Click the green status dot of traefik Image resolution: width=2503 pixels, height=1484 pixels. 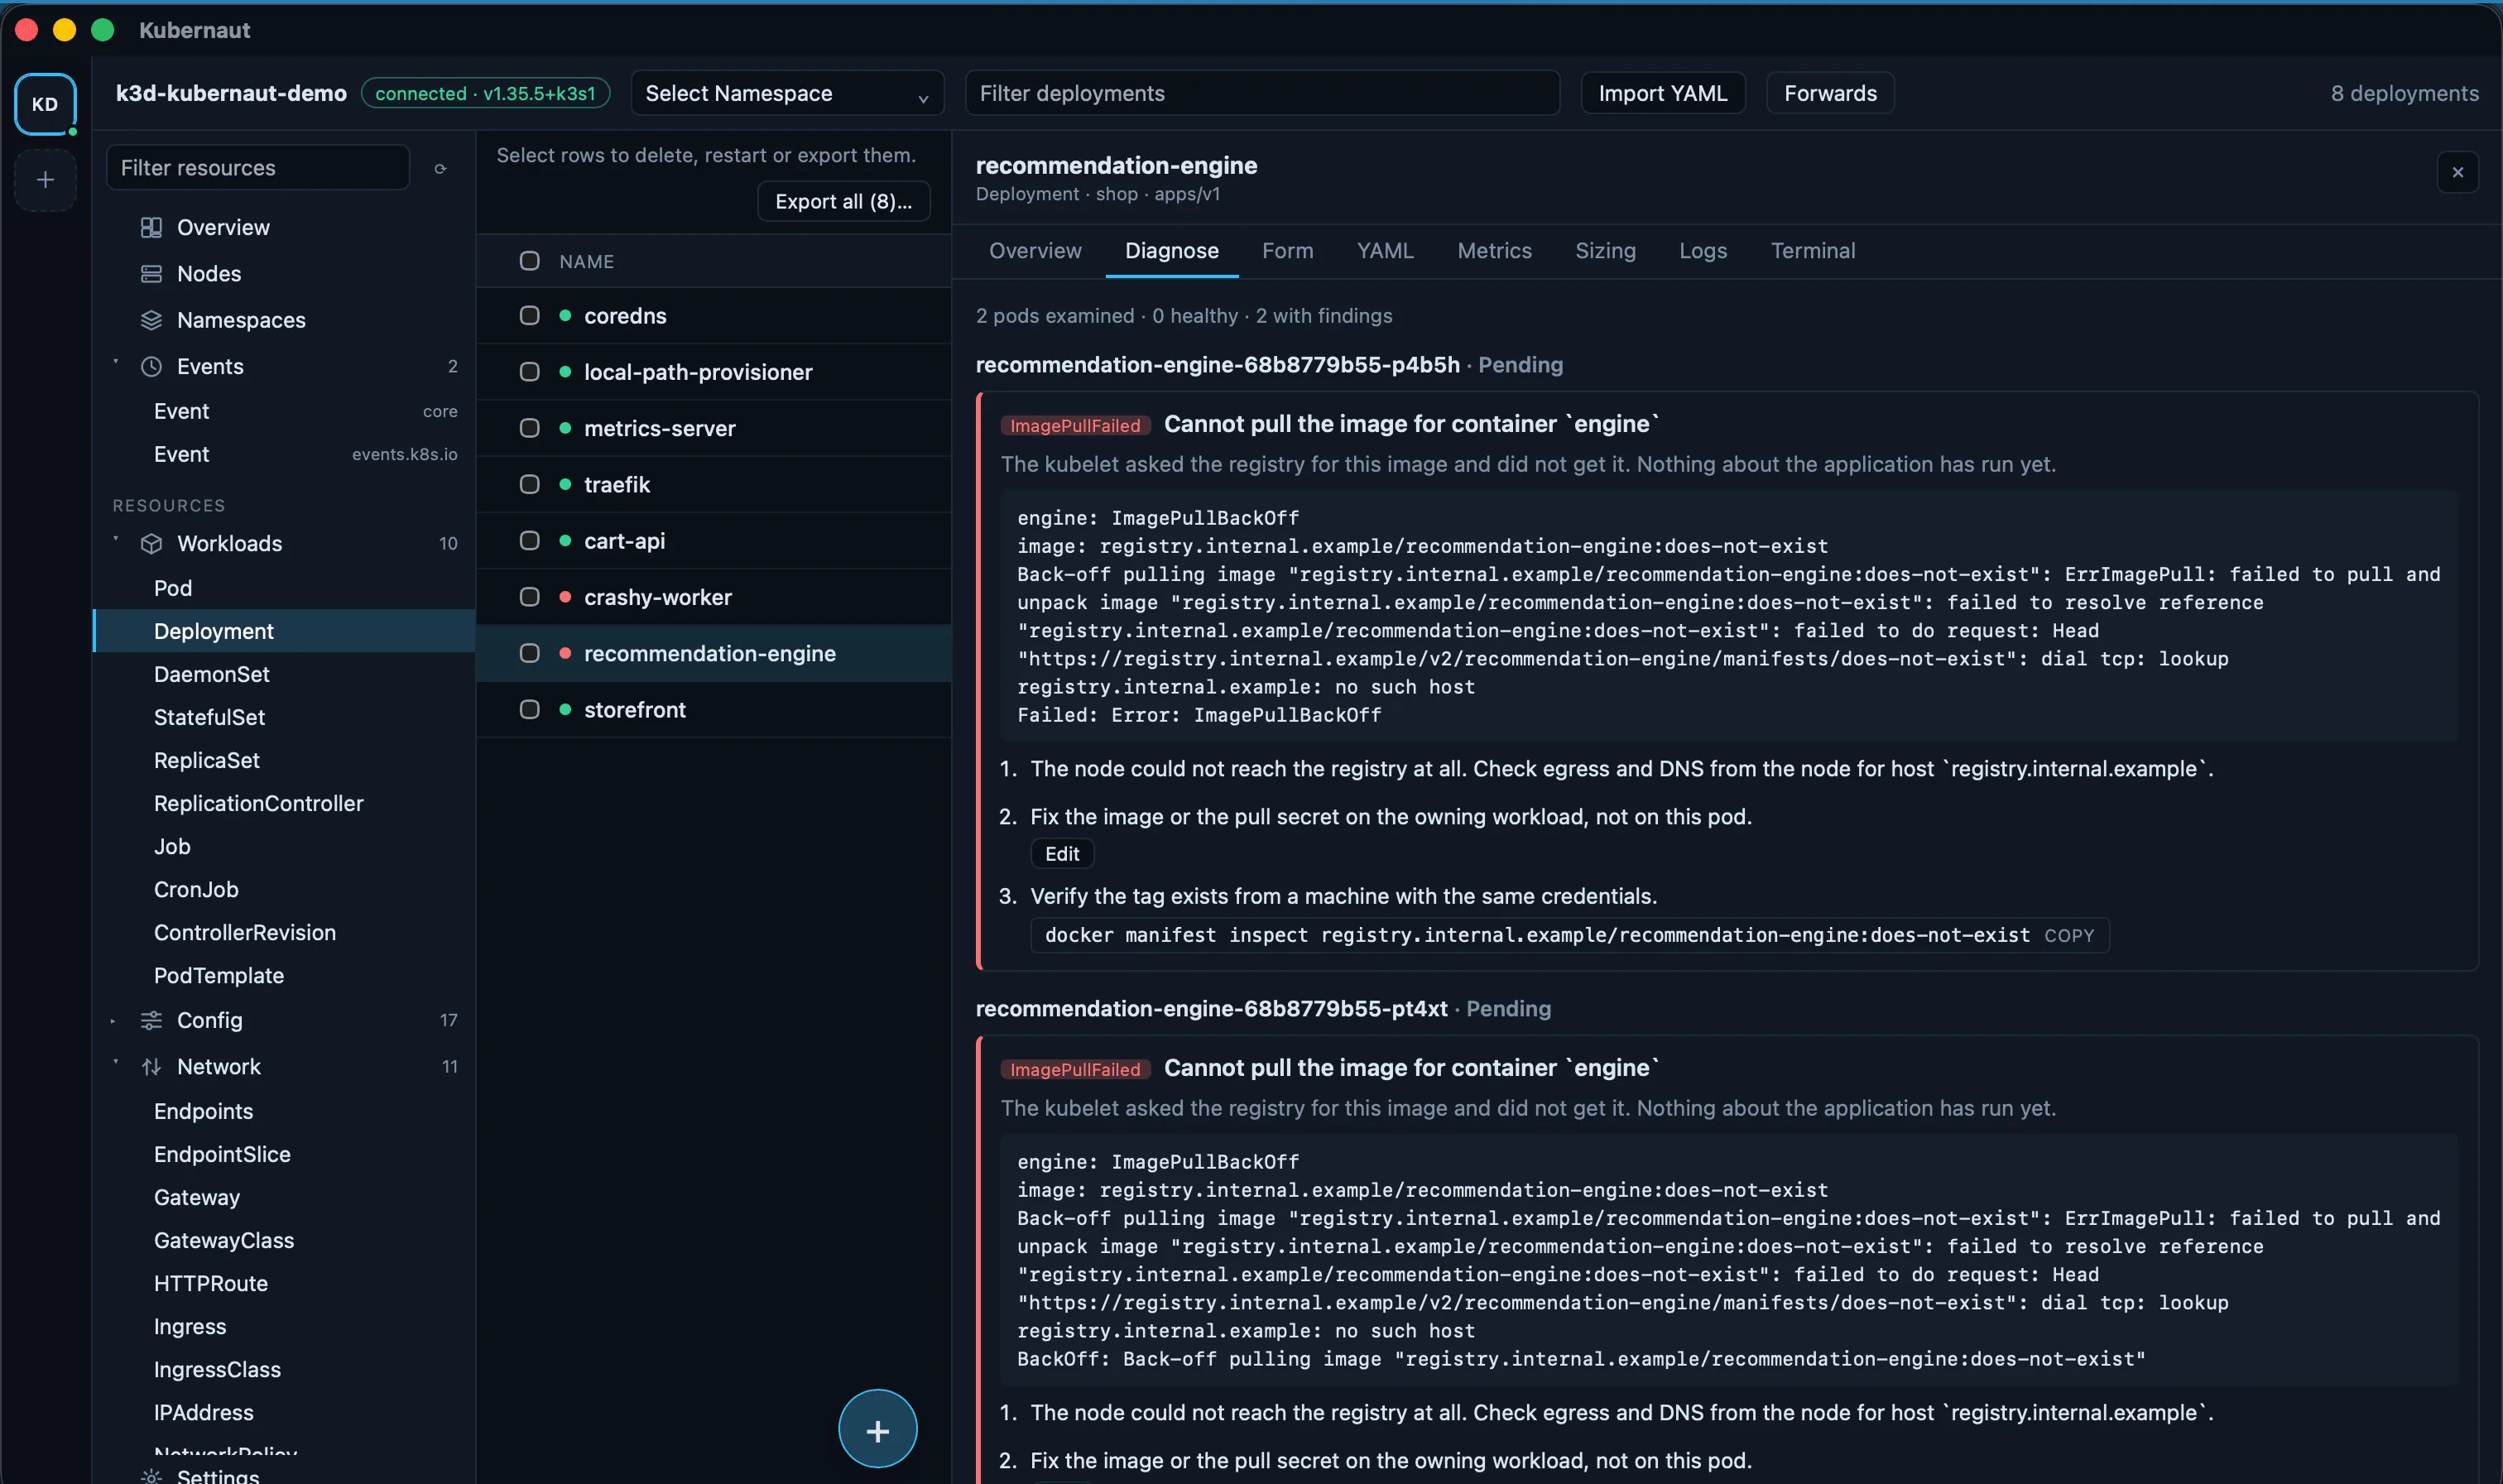tap(565, 485)
